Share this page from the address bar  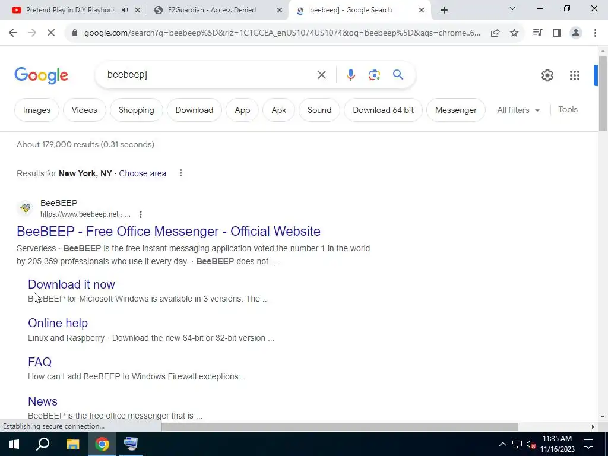coord(495,33)
